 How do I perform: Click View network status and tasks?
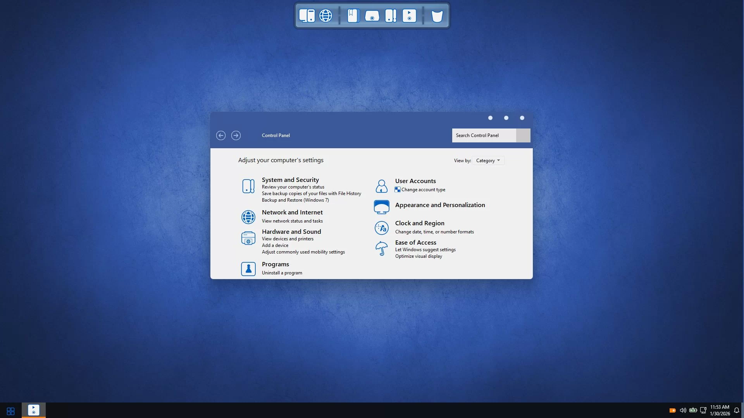coord(292,221)
